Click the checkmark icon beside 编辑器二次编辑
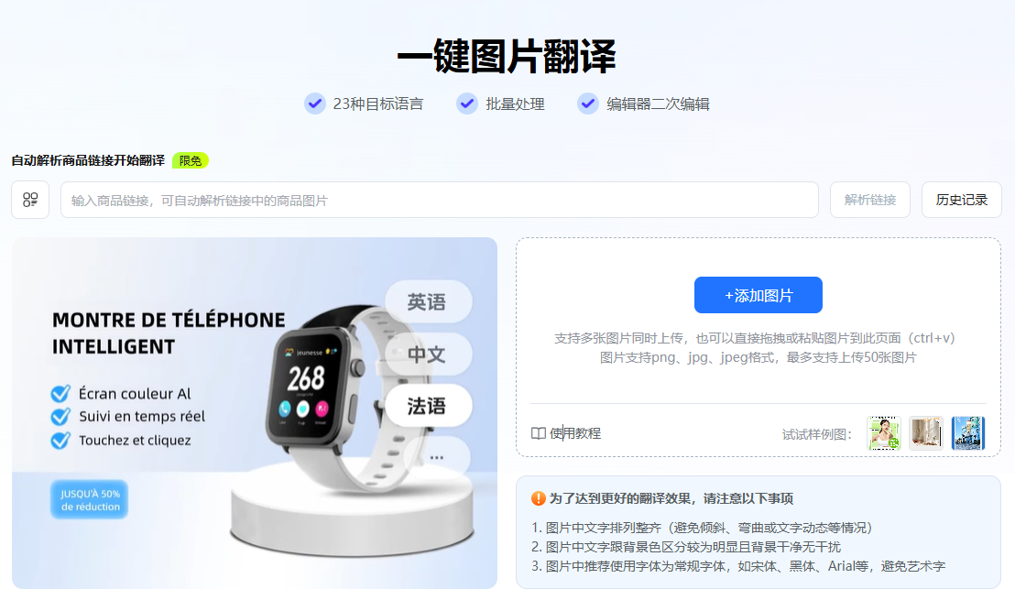Viewport: 1015px width, 600px height. tap(588, 104)
